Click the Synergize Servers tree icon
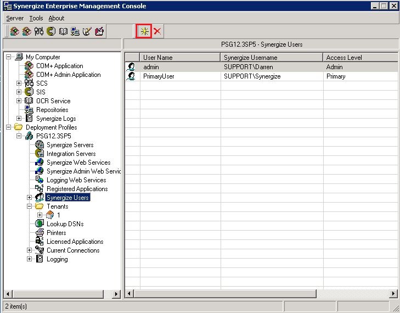The image size is (400, 313). coord(40,145)
